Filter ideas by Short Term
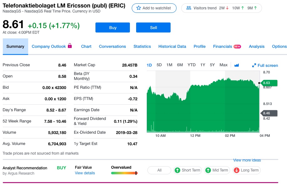287x184 pixels. coord(187,170)
